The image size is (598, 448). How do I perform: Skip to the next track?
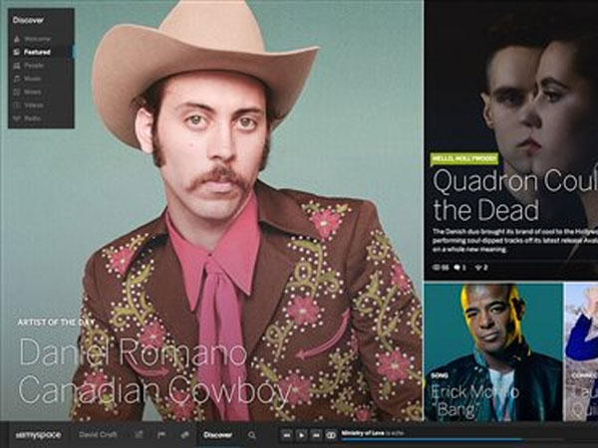point(316,435)
